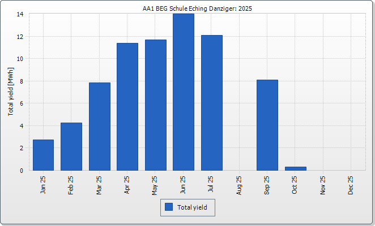Click the 14 value on y-axis

point(20,14)
